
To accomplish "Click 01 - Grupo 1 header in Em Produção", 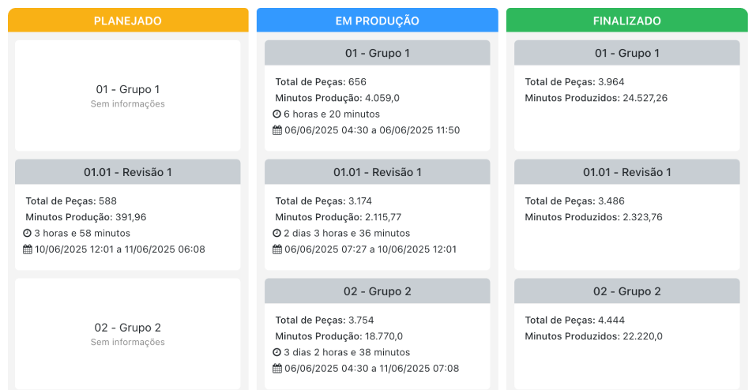I will point(378,53).
